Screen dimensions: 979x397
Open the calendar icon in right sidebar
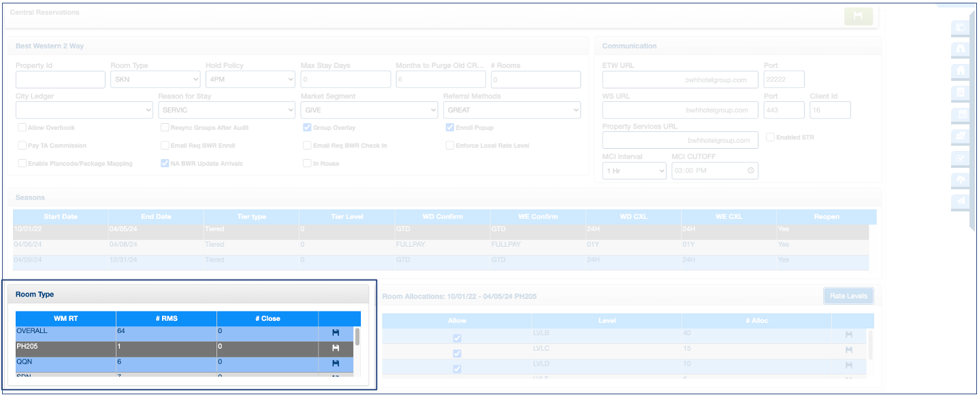[961, 114]
